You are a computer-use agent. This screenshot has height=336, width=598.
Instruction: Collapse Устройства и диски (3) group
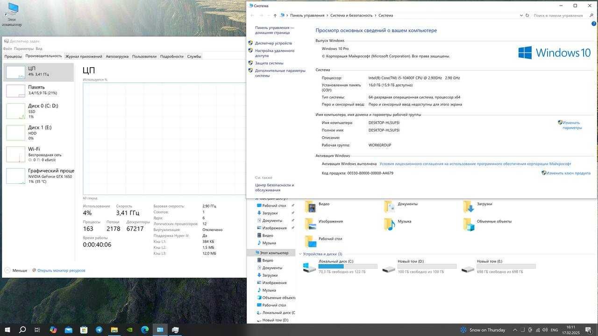(300, 254)
